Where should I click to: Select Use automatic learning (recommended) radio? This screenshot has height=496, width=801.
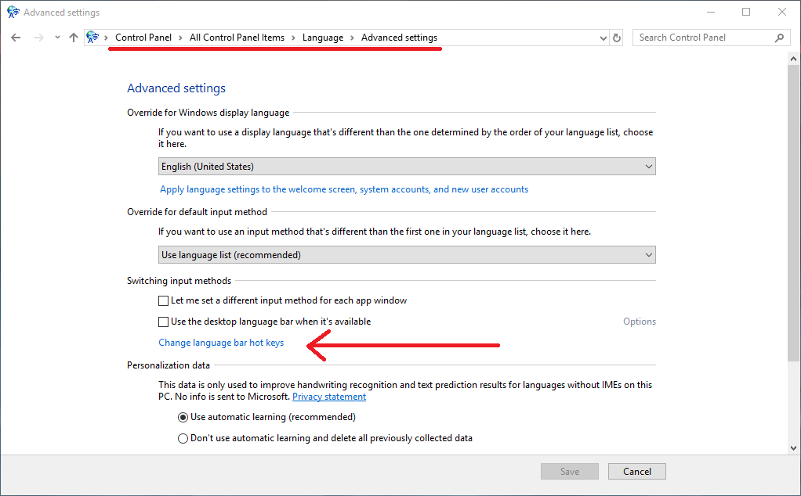coord(183,417)
